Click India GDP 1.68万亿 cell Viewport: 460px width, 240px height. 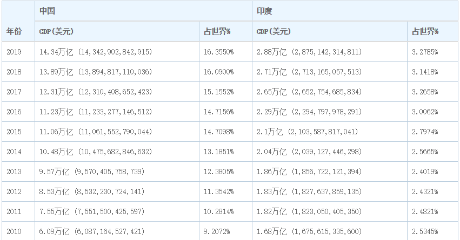[x=330, y=231]
